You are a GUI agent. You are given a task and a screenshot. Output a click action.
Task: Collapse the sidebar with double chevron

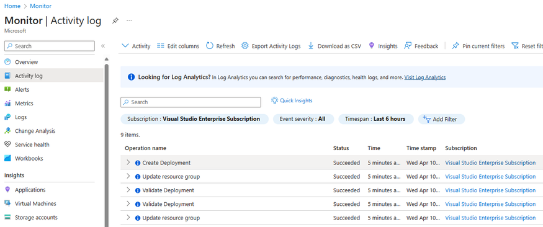103,46
